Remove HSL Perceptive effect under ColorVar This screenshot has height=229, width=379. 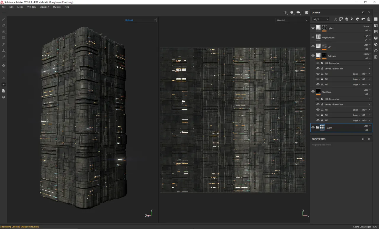coord(369,63)
